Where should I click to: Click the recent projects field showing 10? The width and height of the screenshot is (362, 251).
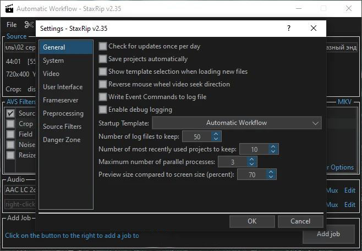(x=254, y=149)
